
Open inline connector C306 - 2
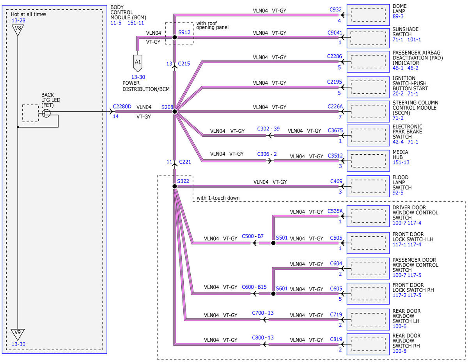[267, 154]
